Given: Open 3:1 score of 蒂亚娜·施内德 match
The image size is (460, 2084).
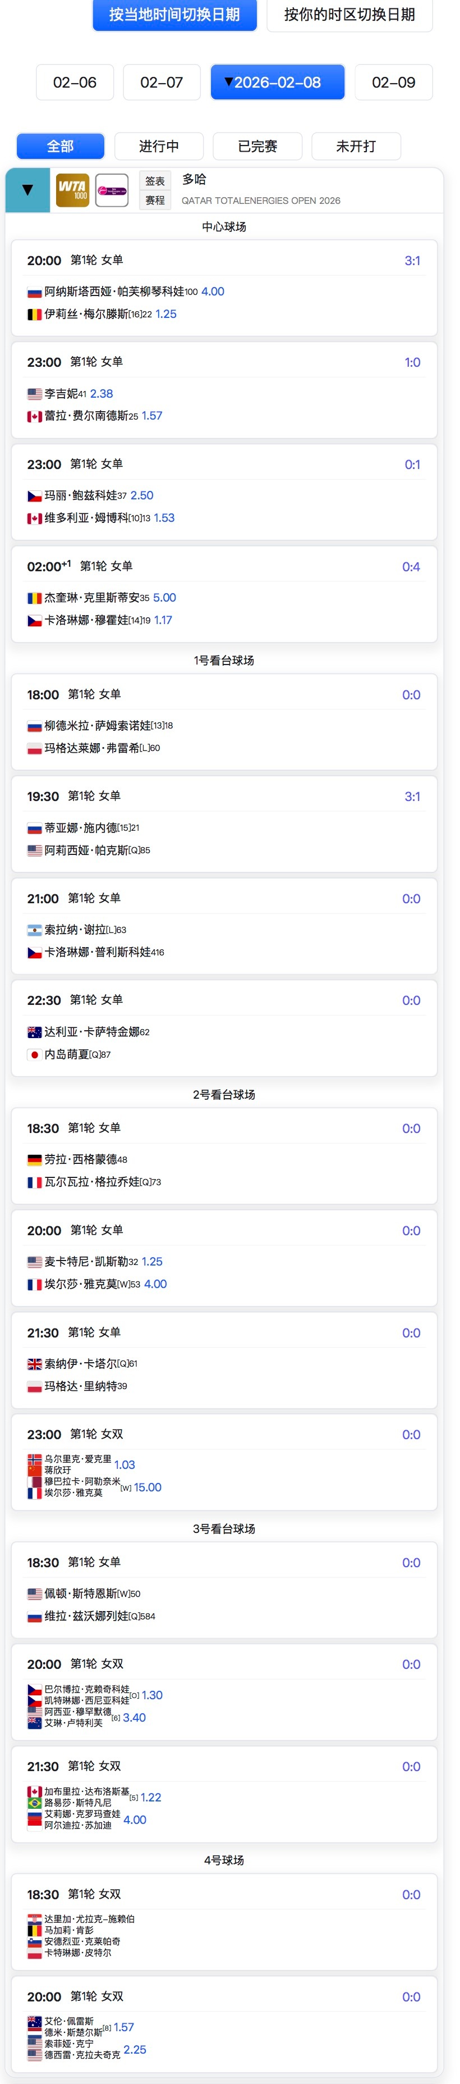Looking at the screenshot, I should coord(412,797).
